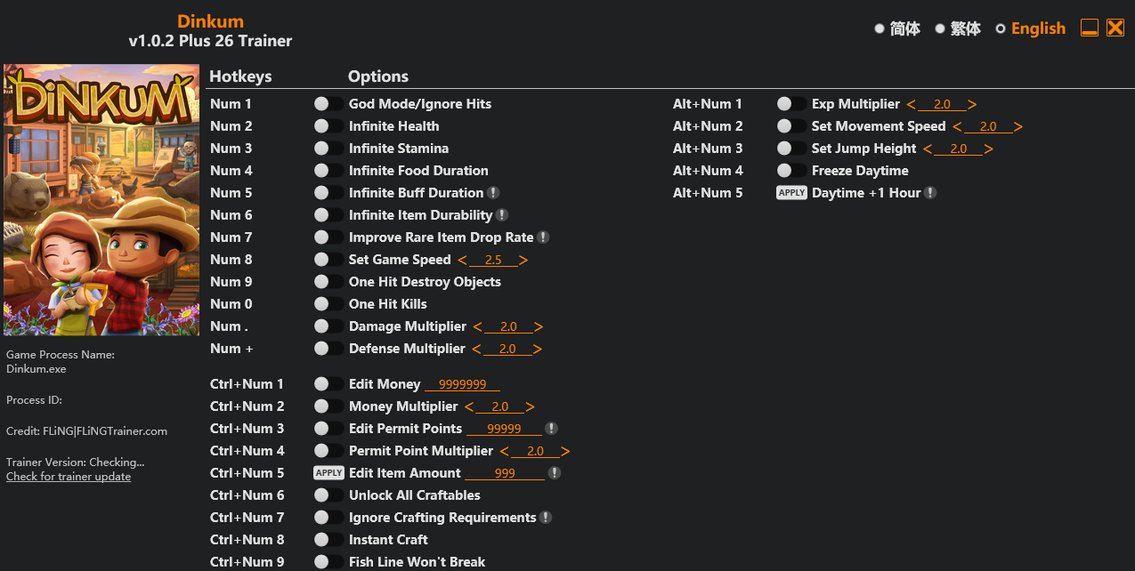Toggle Ignore Crafting Requirements
Screen dimensions: 1135x571
[328, 518]
